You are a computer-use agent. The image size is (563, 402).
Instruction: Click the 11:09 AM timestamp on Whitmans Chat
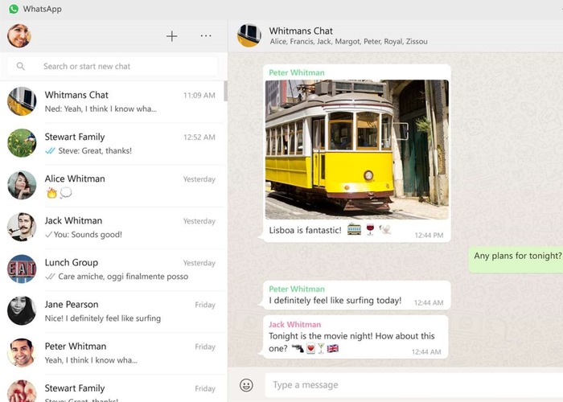199,96
